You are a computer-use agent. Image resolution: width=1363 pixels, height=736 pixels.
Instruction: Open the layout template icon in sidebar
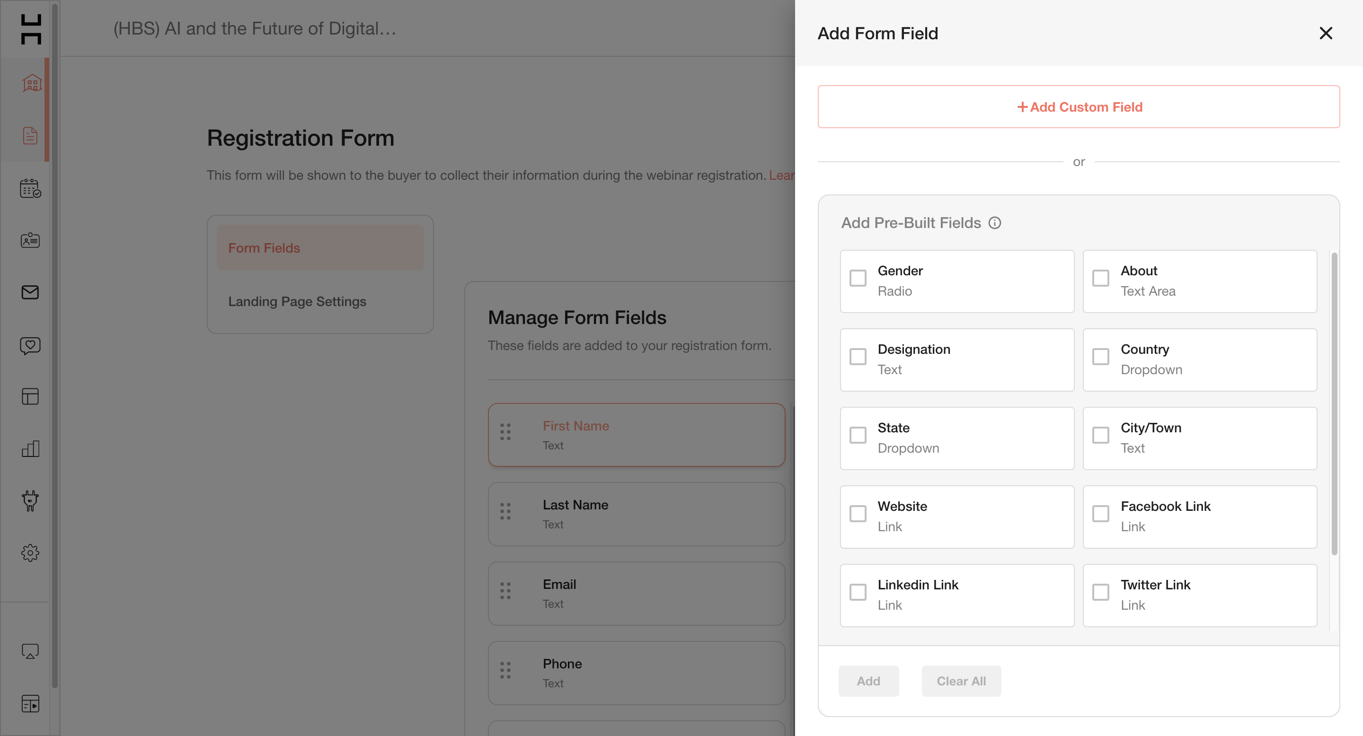30,396
